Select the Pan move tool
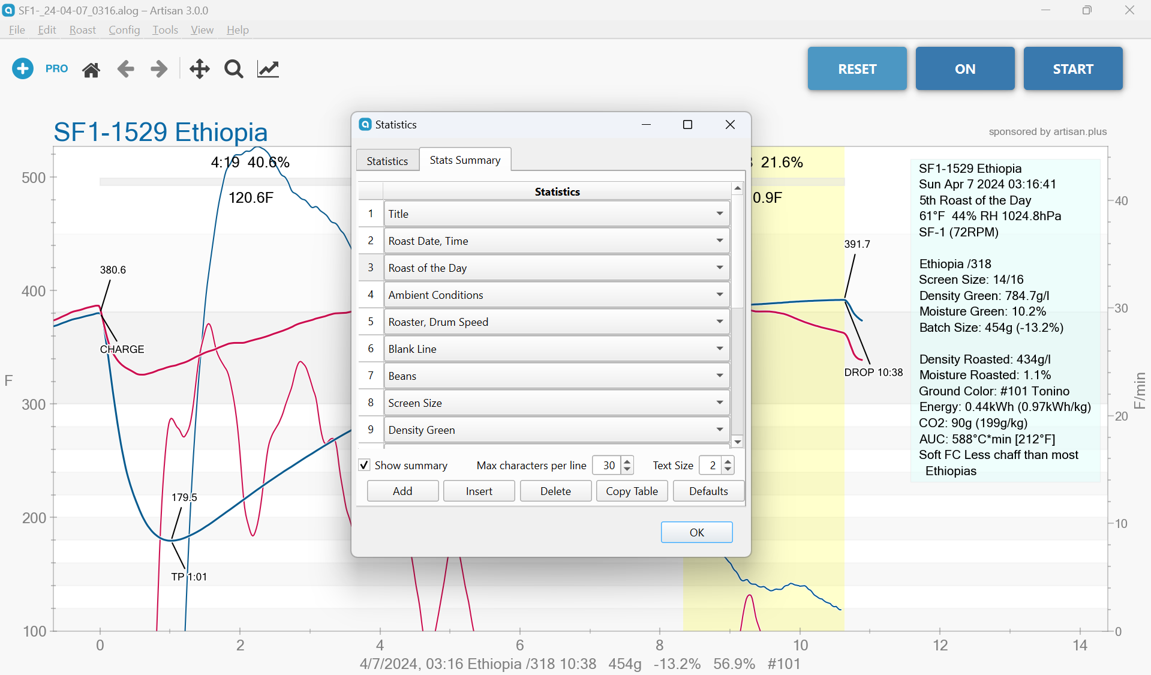 click(200, 69)
